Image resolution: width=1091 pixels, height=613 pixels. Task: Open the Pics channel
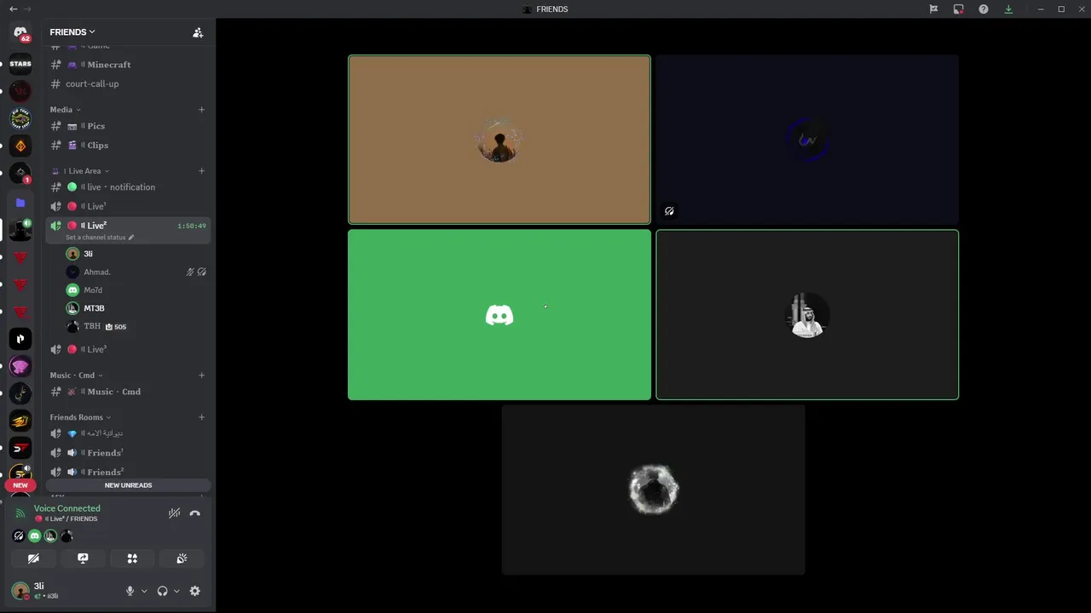click(x=128, y=126)
